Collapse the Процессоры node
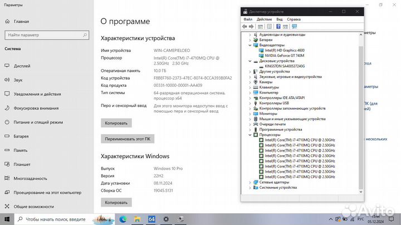This screenshot has height=225, width=401. (250, 135)
